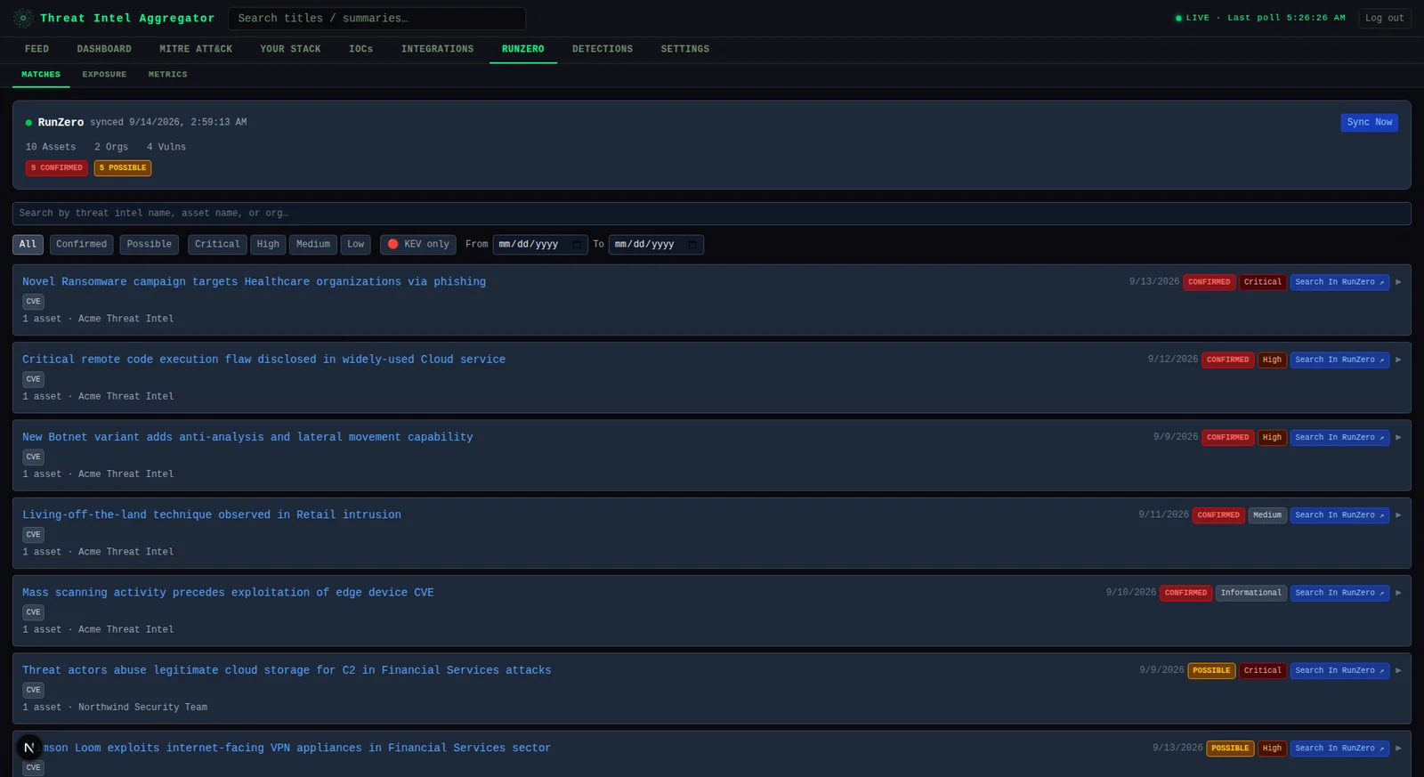Expand the Living-off-the-land technique row
Image resolution: width=1424 pixels, height=777 pixels.
click(1398, 515)
